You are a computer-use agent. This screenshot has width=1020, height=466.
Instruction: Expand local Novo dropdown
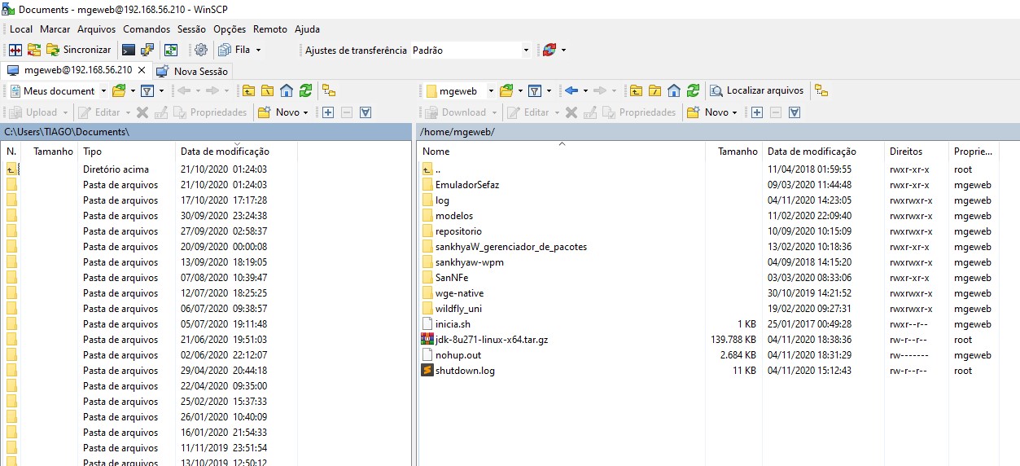pyautogui.click(x=306, y=112)
